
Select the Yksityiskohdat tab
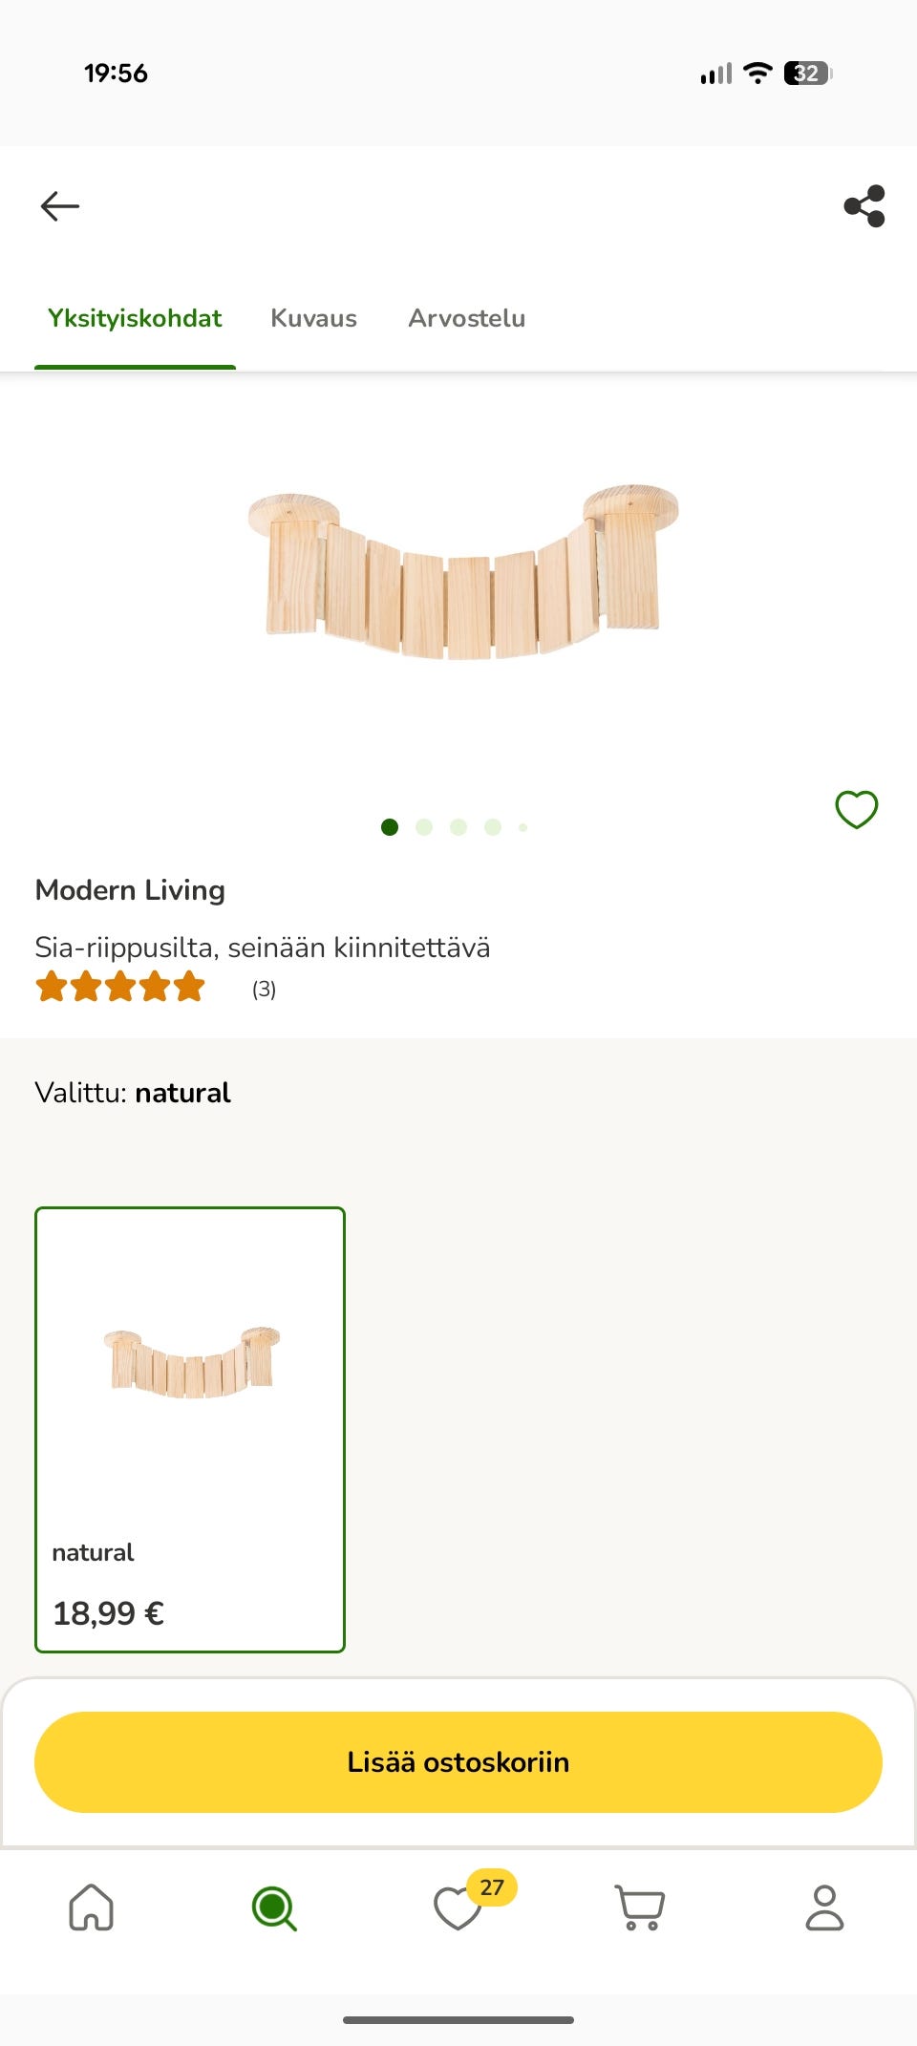(135, 318)
